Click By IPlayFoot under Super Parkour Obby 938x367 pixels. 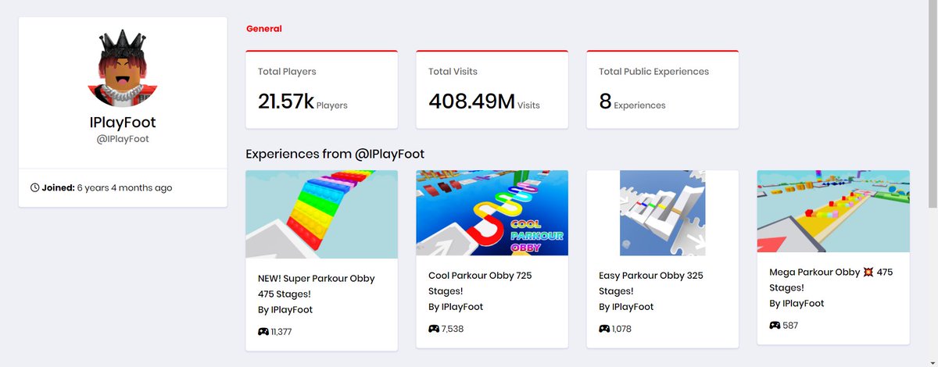pos(285,310)
